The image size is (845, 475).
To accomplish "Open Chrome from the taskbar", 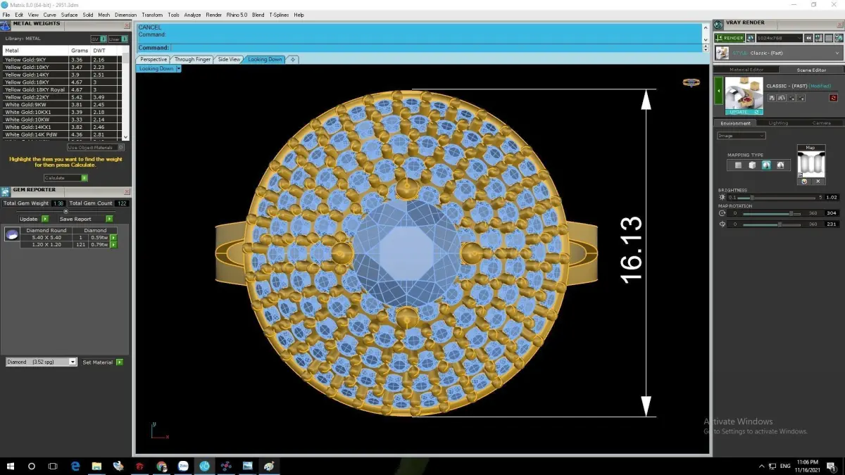I will coord(161,466).
